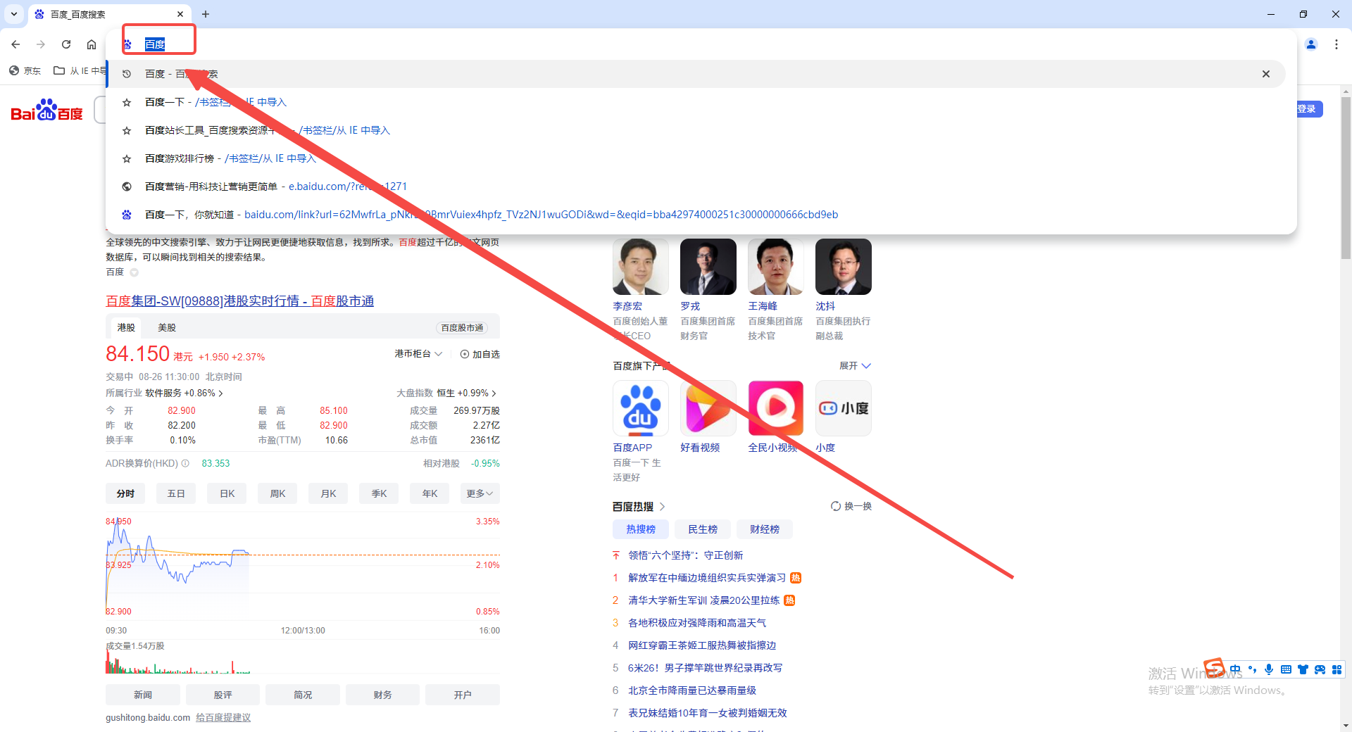The width and height of the screenshot is (1352, 732).
Task: Expand the 软件服务 industry chevron
Action: 220,393
